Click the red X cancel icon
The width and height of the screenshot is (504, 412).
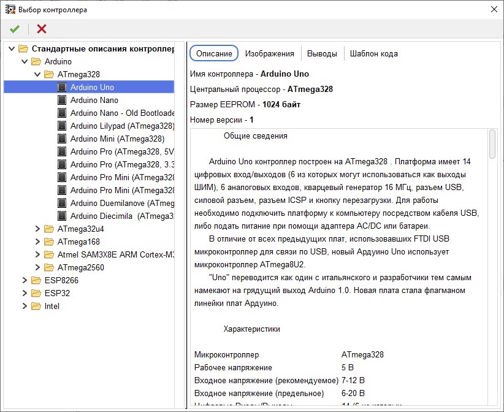point(42,29)
